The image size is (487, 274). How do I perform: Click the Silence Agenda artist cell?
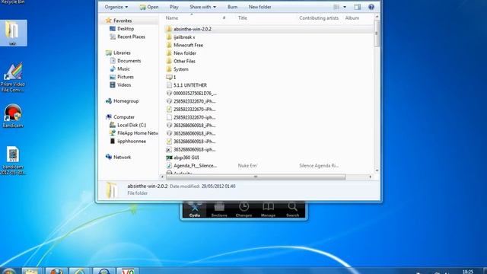319,166
